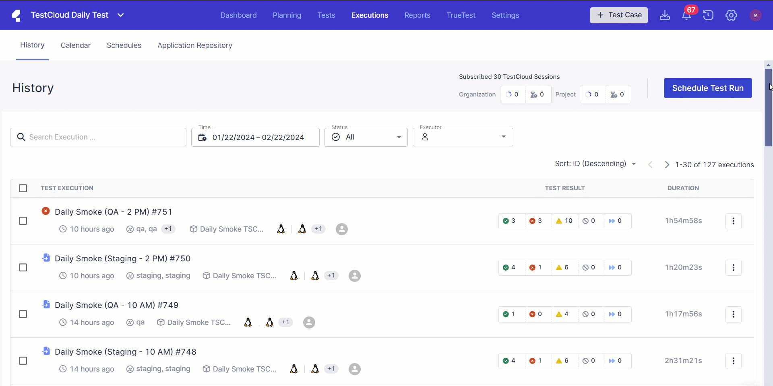Open more options for execution #748
Viewport: 773px width, 386px height.
coord(733,361)
